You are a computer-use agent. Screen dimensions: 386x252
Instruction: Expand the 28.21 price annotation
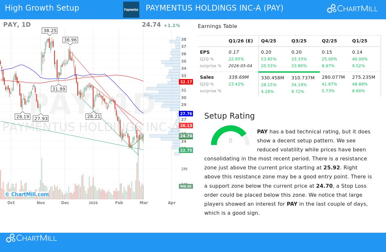(x=93, y=116)
